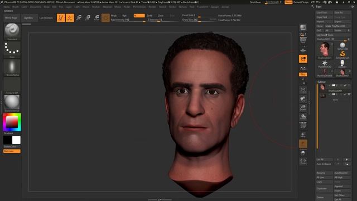Click the Xpose icon on right shelf
Image resolution: width=357 pixels, height=201 pixels.
[303, 161]
